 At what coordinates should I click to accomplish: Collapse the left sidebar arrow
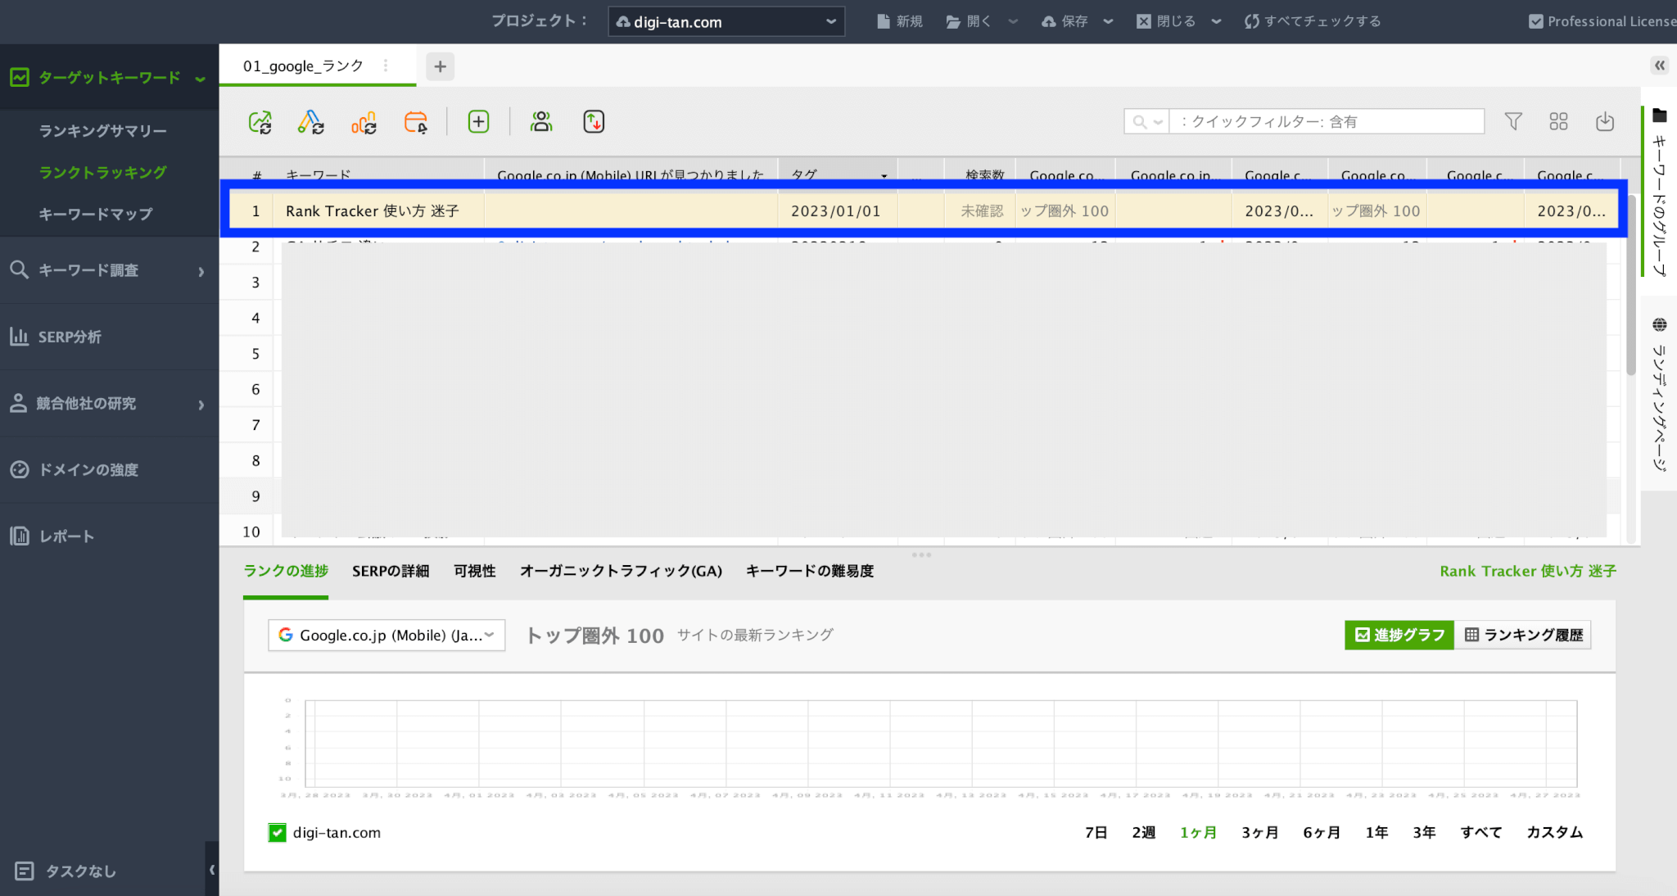[212, 870]
